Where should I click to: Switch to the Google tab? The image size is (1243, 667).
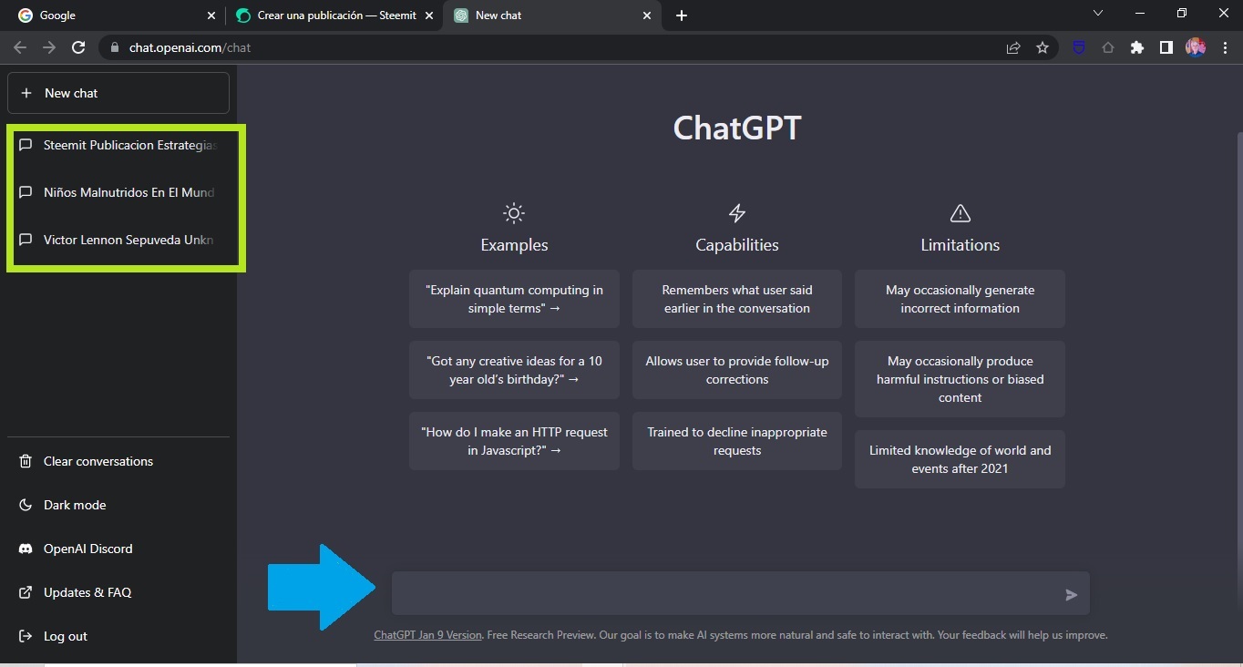click(x=116, y=15)
